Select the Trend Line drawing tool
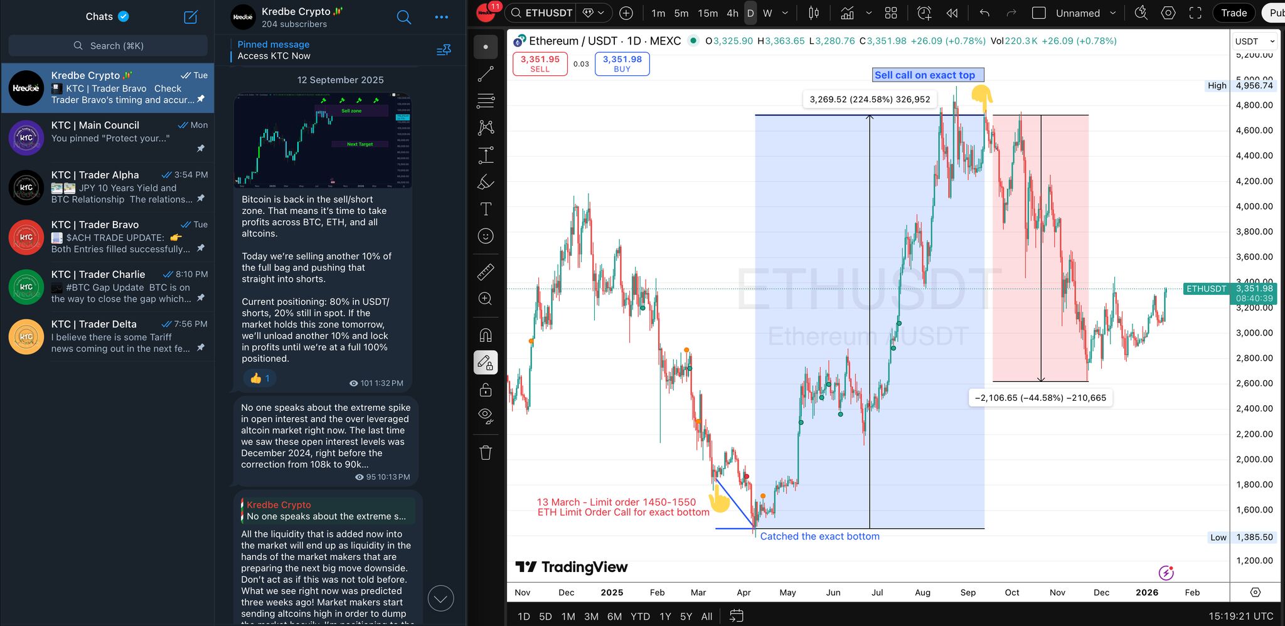 (485, 73)
